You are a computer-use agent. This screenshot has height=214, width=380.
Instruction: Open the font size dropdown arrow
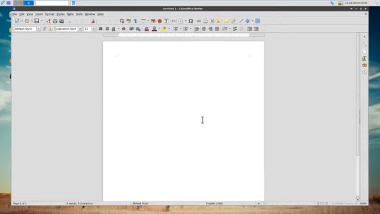click(94, 29)
